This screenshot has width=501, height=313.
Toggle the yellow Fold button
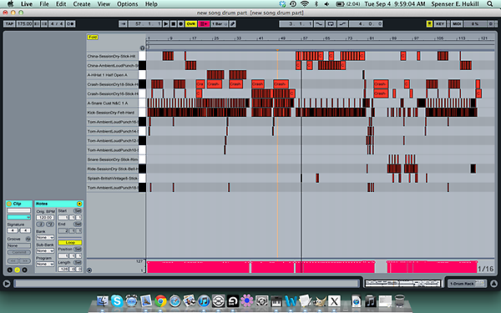coord(93,37)
